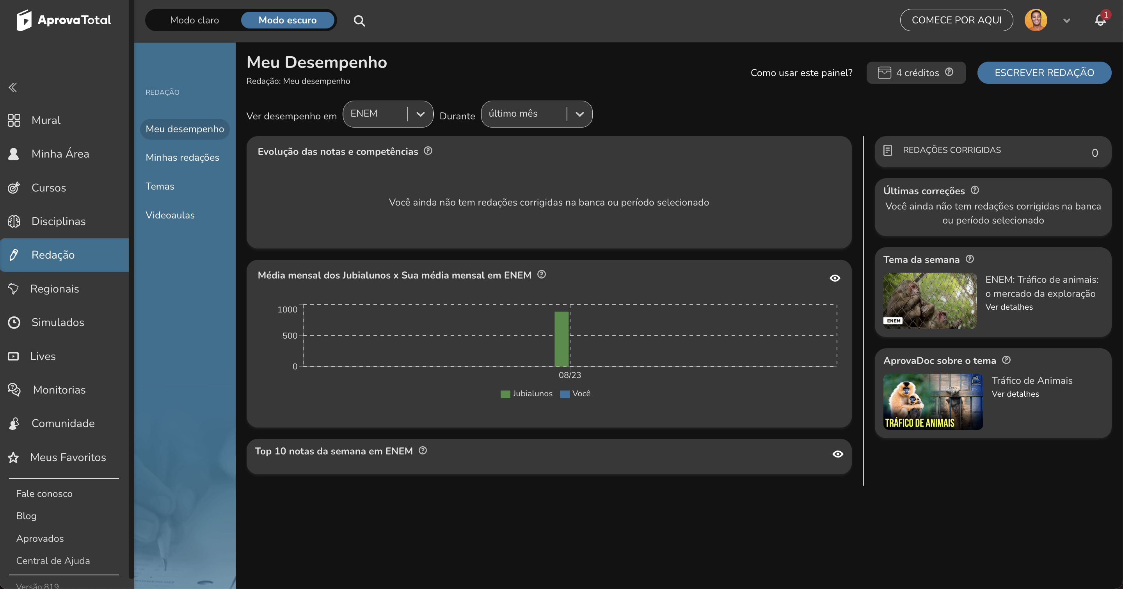Image resolution: width=1123 pixels, height=589 pixels.
Task: Click help icon beside Tema da semana
Action: tap(970, 259)
